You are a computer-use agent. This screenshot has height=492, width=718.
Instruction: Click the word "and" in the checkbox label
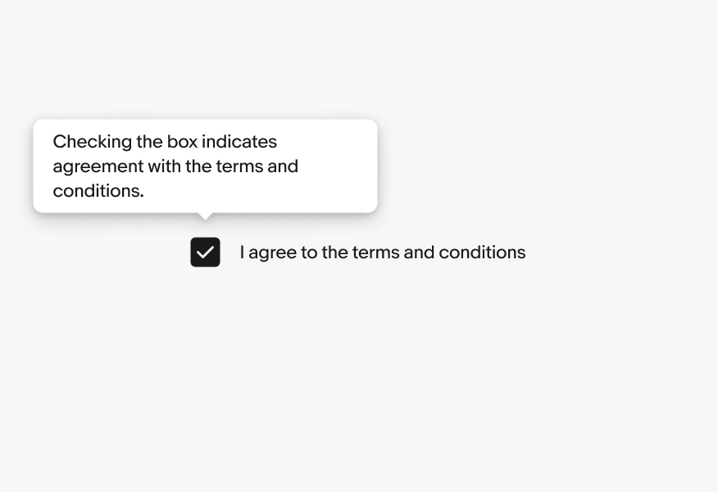[x=419, y=253]
